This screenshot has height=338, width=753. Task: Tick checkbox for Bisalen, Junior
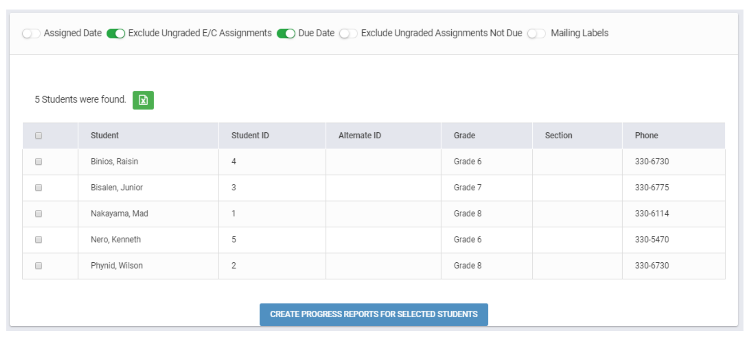coord(39,188)
